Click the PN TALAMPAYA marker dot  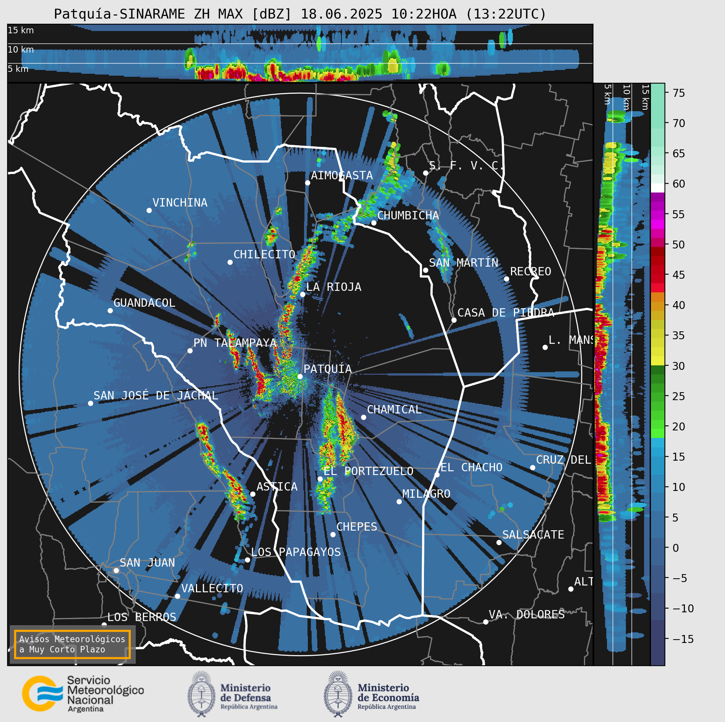click(190, 351)
